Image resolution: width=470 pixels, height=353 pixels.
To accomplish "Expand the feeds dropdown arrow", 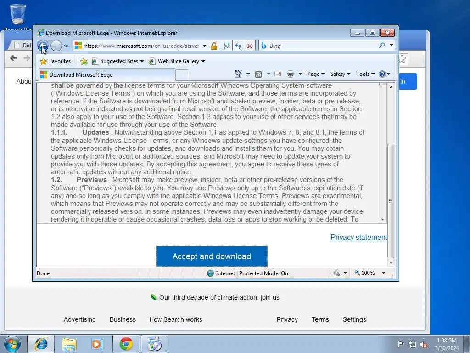I will 269,74.
